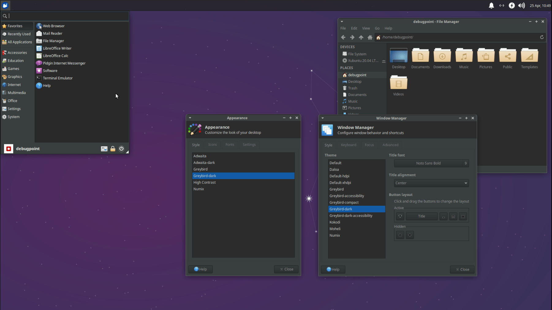
Task: Open the Window Manager title bar menu arrow
Action: pos(323,118)
